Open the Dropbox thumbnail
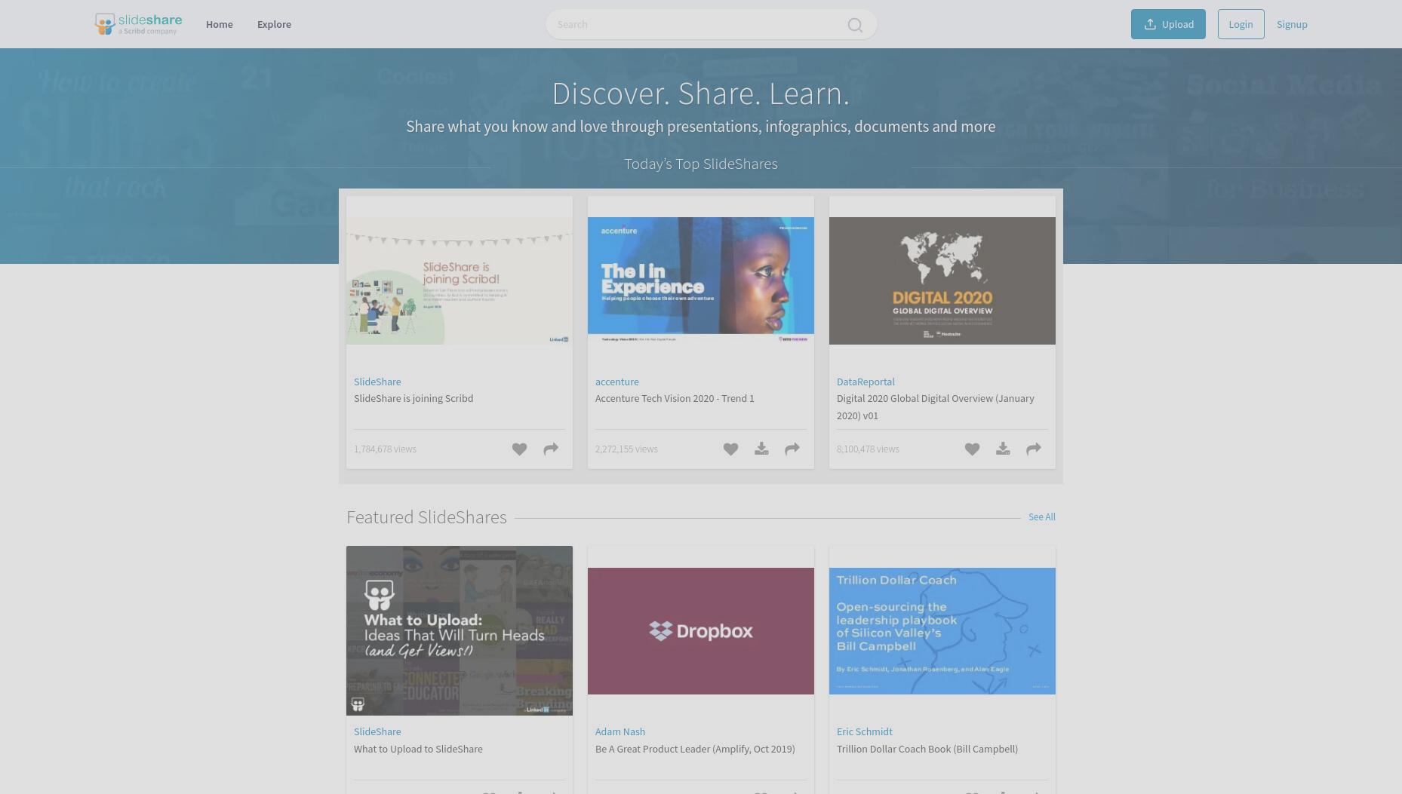Viewport: 1402px width, 794px height. tap(701, 631)
